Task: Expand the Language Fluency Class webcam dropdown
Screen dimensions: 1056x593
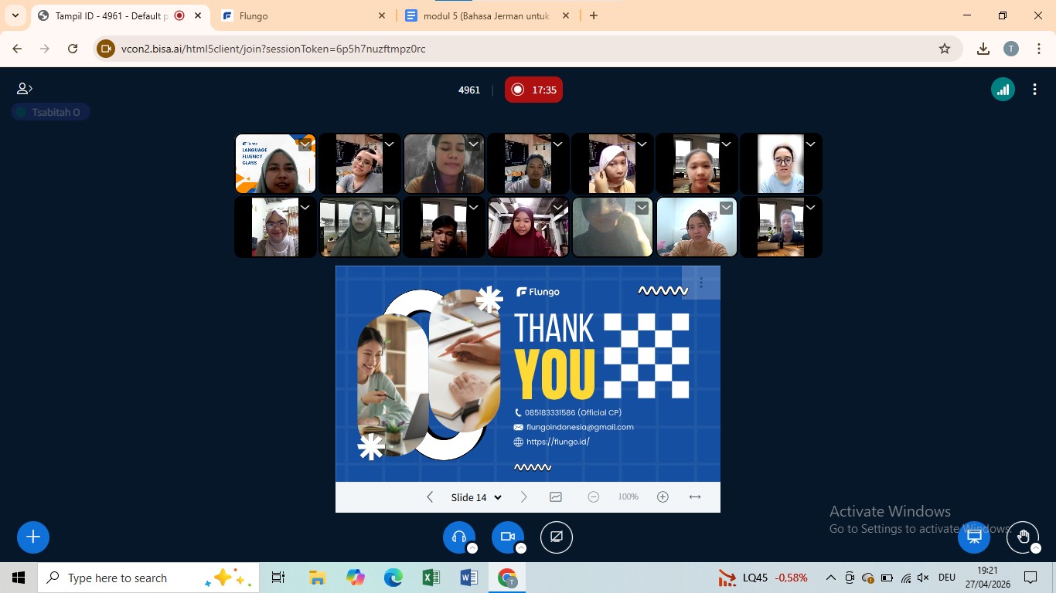Action: click(305, 144)
